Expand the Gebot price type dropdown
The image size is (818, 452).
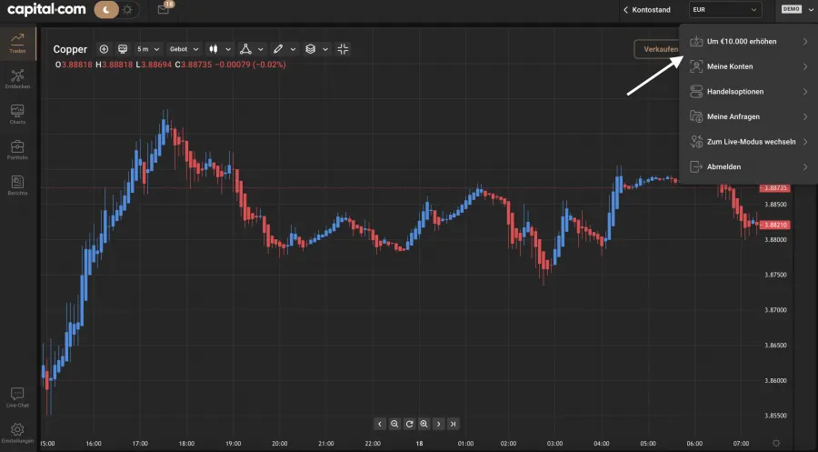[184, 49]
